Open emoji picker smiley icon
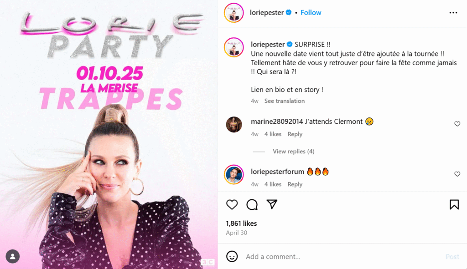Image resolution: width=467 pixels, height=269 pixels. click(232, 256)
